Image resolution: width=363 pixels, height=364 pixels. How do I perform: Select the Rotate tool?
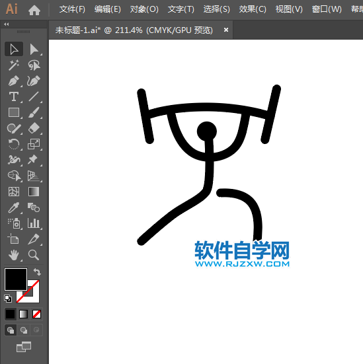point(14,144)
